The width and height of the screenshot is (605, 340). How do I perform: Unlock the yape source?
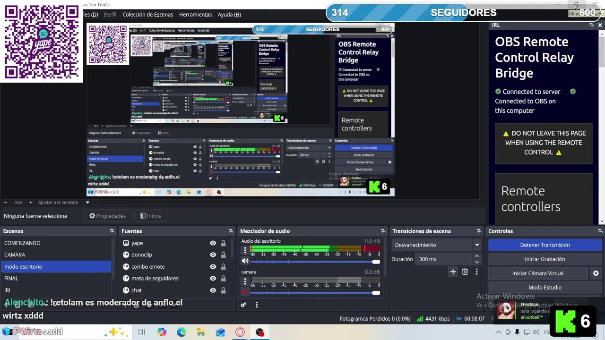click(x=223, y=243)
